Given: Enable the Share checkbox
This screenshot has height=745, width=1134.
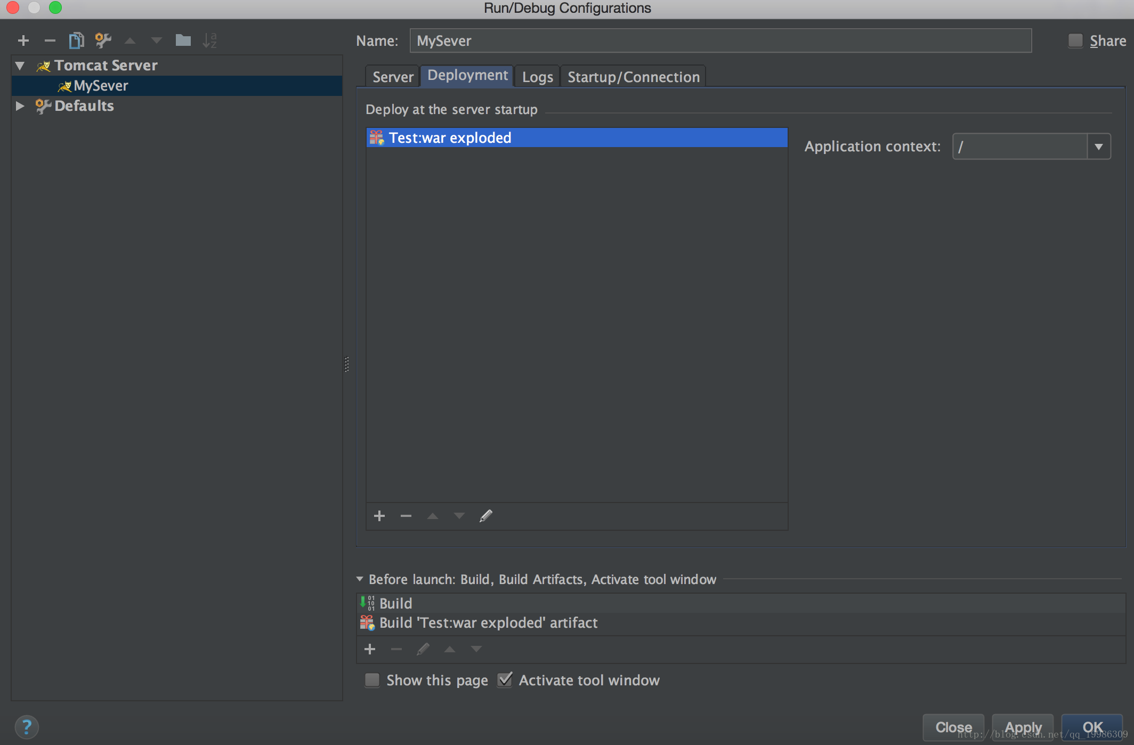Looking at the screenshot, I should click(1075, 41).
